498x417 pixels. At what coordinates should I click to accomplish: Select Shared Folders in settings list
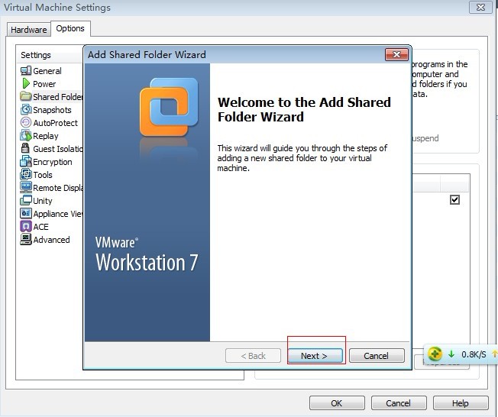[57, 96]
